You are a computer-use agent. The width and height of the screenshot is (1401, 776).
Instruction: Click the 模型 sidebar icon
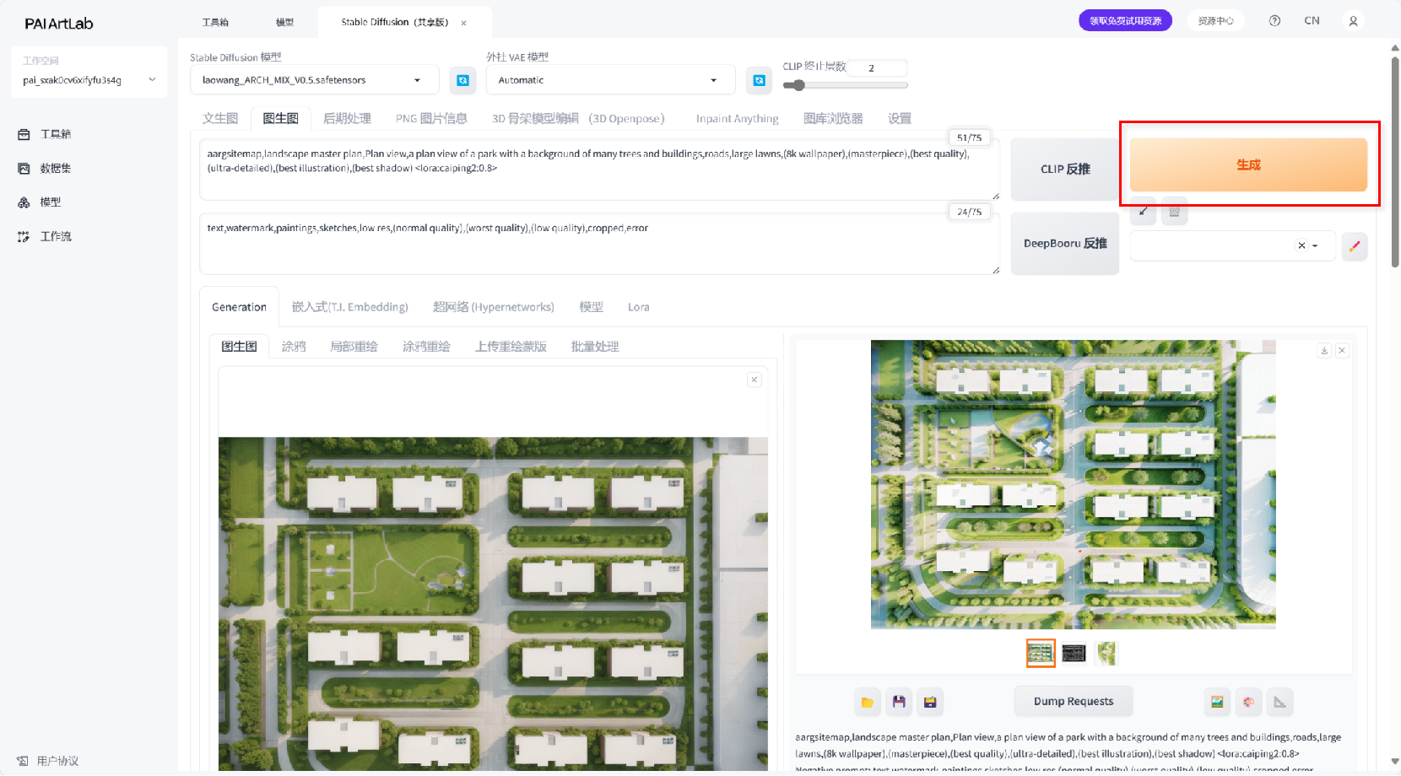(24, 202)
